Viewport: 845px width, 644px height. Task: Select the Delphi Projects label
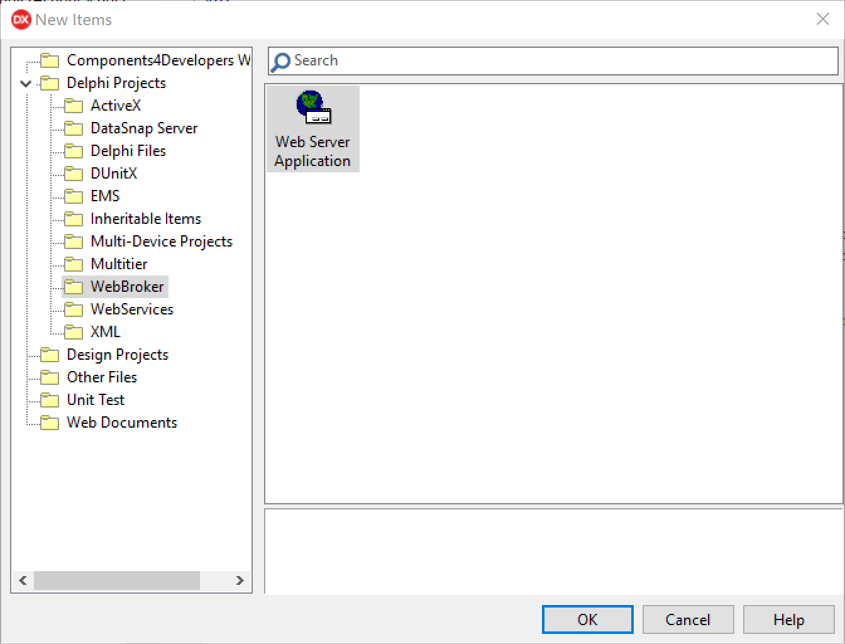116,83
